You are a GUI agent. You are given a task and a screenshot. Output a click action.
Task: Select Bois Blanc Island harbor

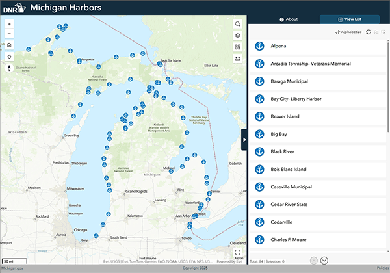[x=318, y=169]
